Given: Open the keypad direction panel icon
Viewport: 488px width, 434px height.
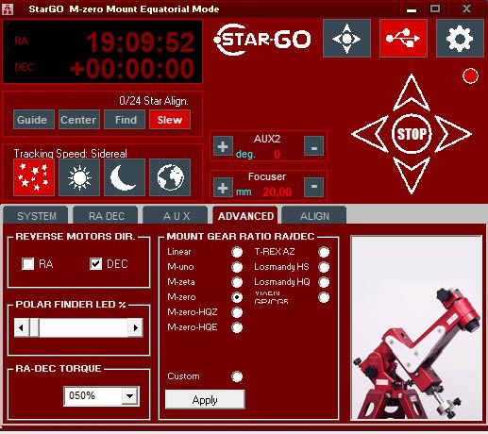Looking at the screenshot, I should (346, 39).
